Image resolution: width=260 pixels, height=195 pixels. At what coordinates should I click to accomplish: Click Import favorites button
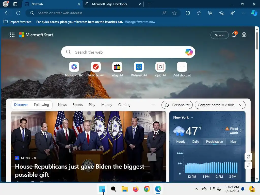tap(17, 22)
